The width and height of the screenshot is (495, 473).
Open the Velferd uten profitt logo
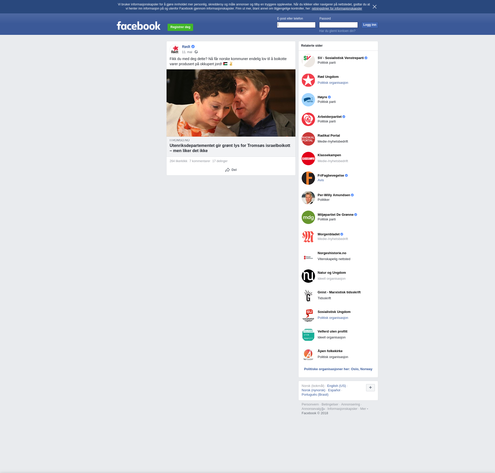tap(308, 335)
